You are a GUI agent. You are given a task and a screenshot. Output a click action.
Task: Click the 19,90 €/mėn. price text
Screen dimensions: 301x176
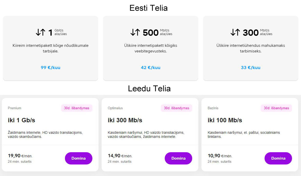point(20,156)
